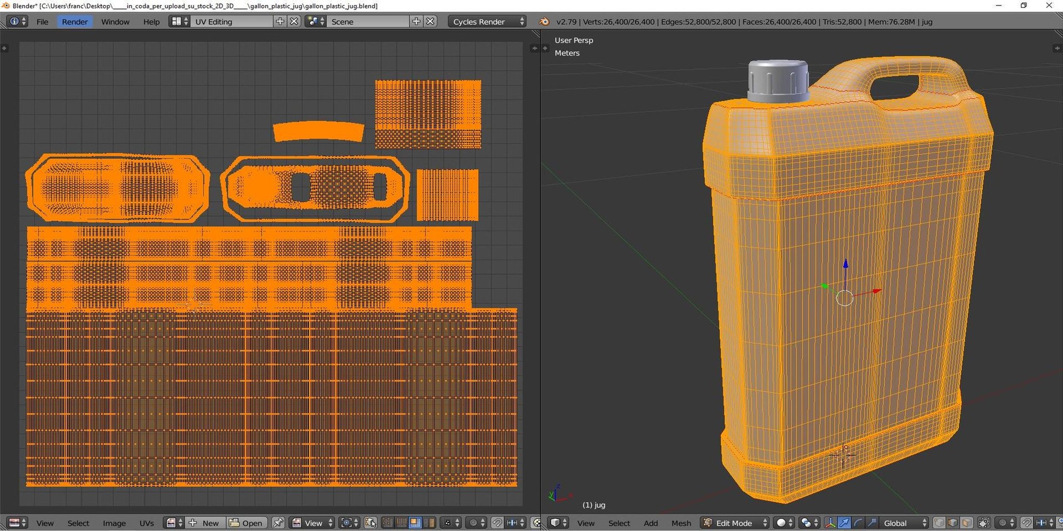1063x531 pixels.
Task: Open the Cycles Render engine dropdown
Action: (487, 22)
